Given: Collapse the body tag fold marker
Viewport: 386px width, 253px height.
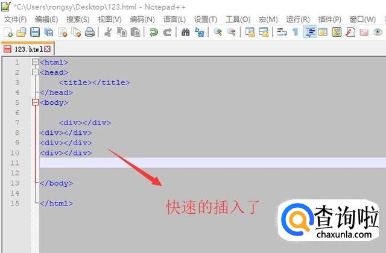Looking at the screenshot, I should (x=35, y=102).
